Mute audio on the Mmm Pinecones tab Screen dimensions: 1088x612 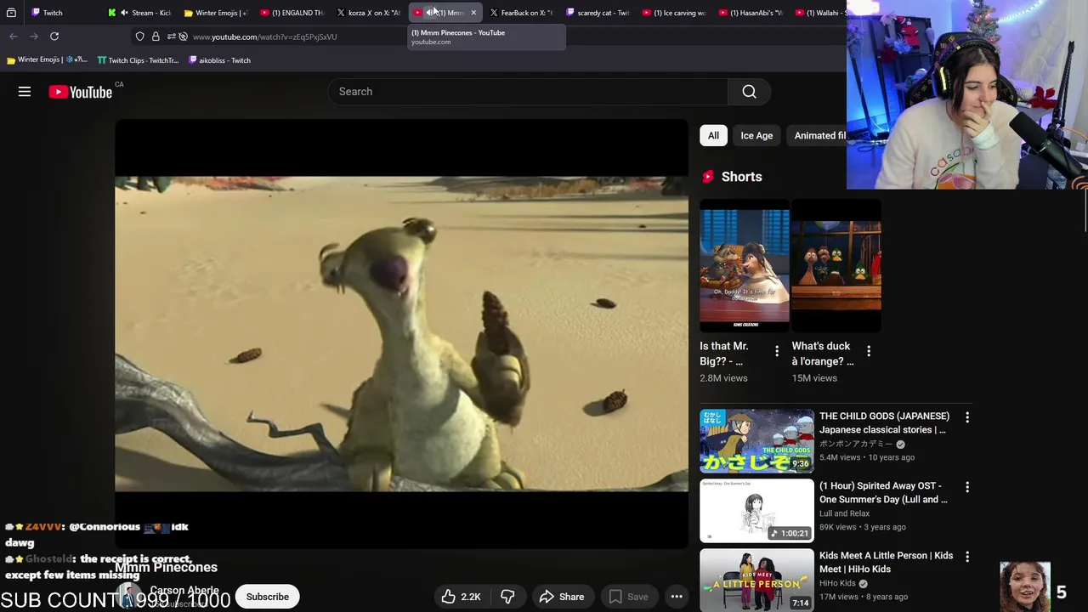point(430,13)
